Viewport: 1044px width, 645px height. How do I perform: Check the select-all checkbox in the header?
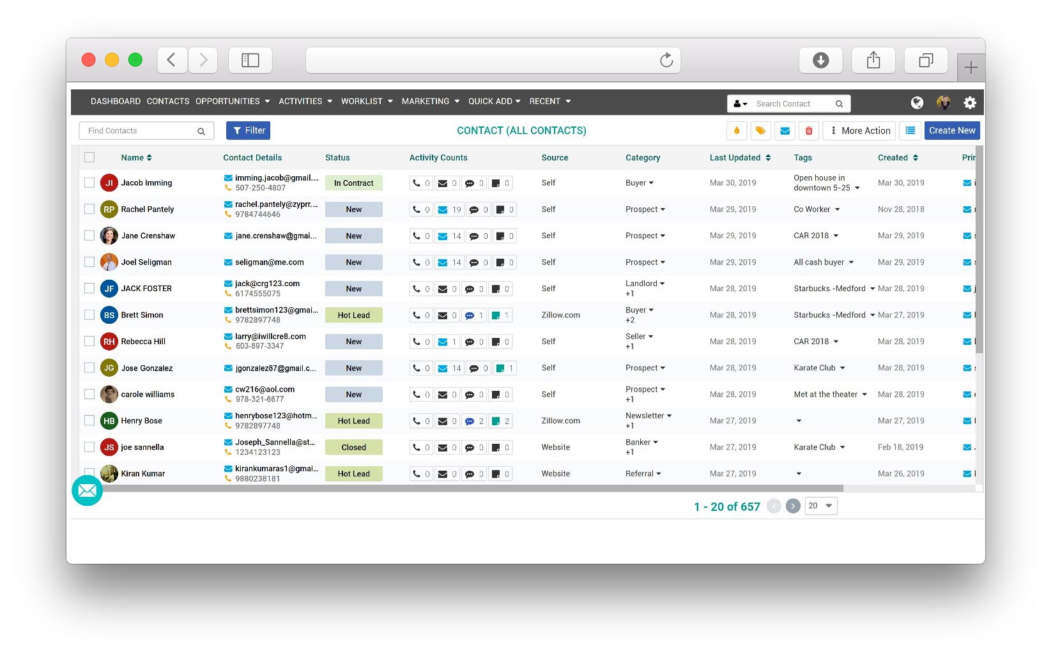[89, 156]
